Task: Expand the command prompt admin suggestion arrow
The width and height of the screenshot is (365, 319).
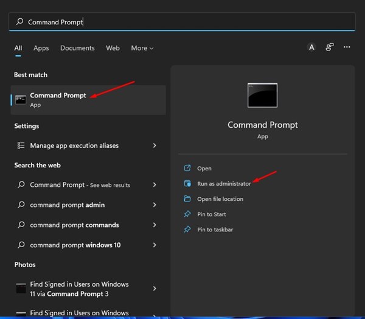Action: 155,205
